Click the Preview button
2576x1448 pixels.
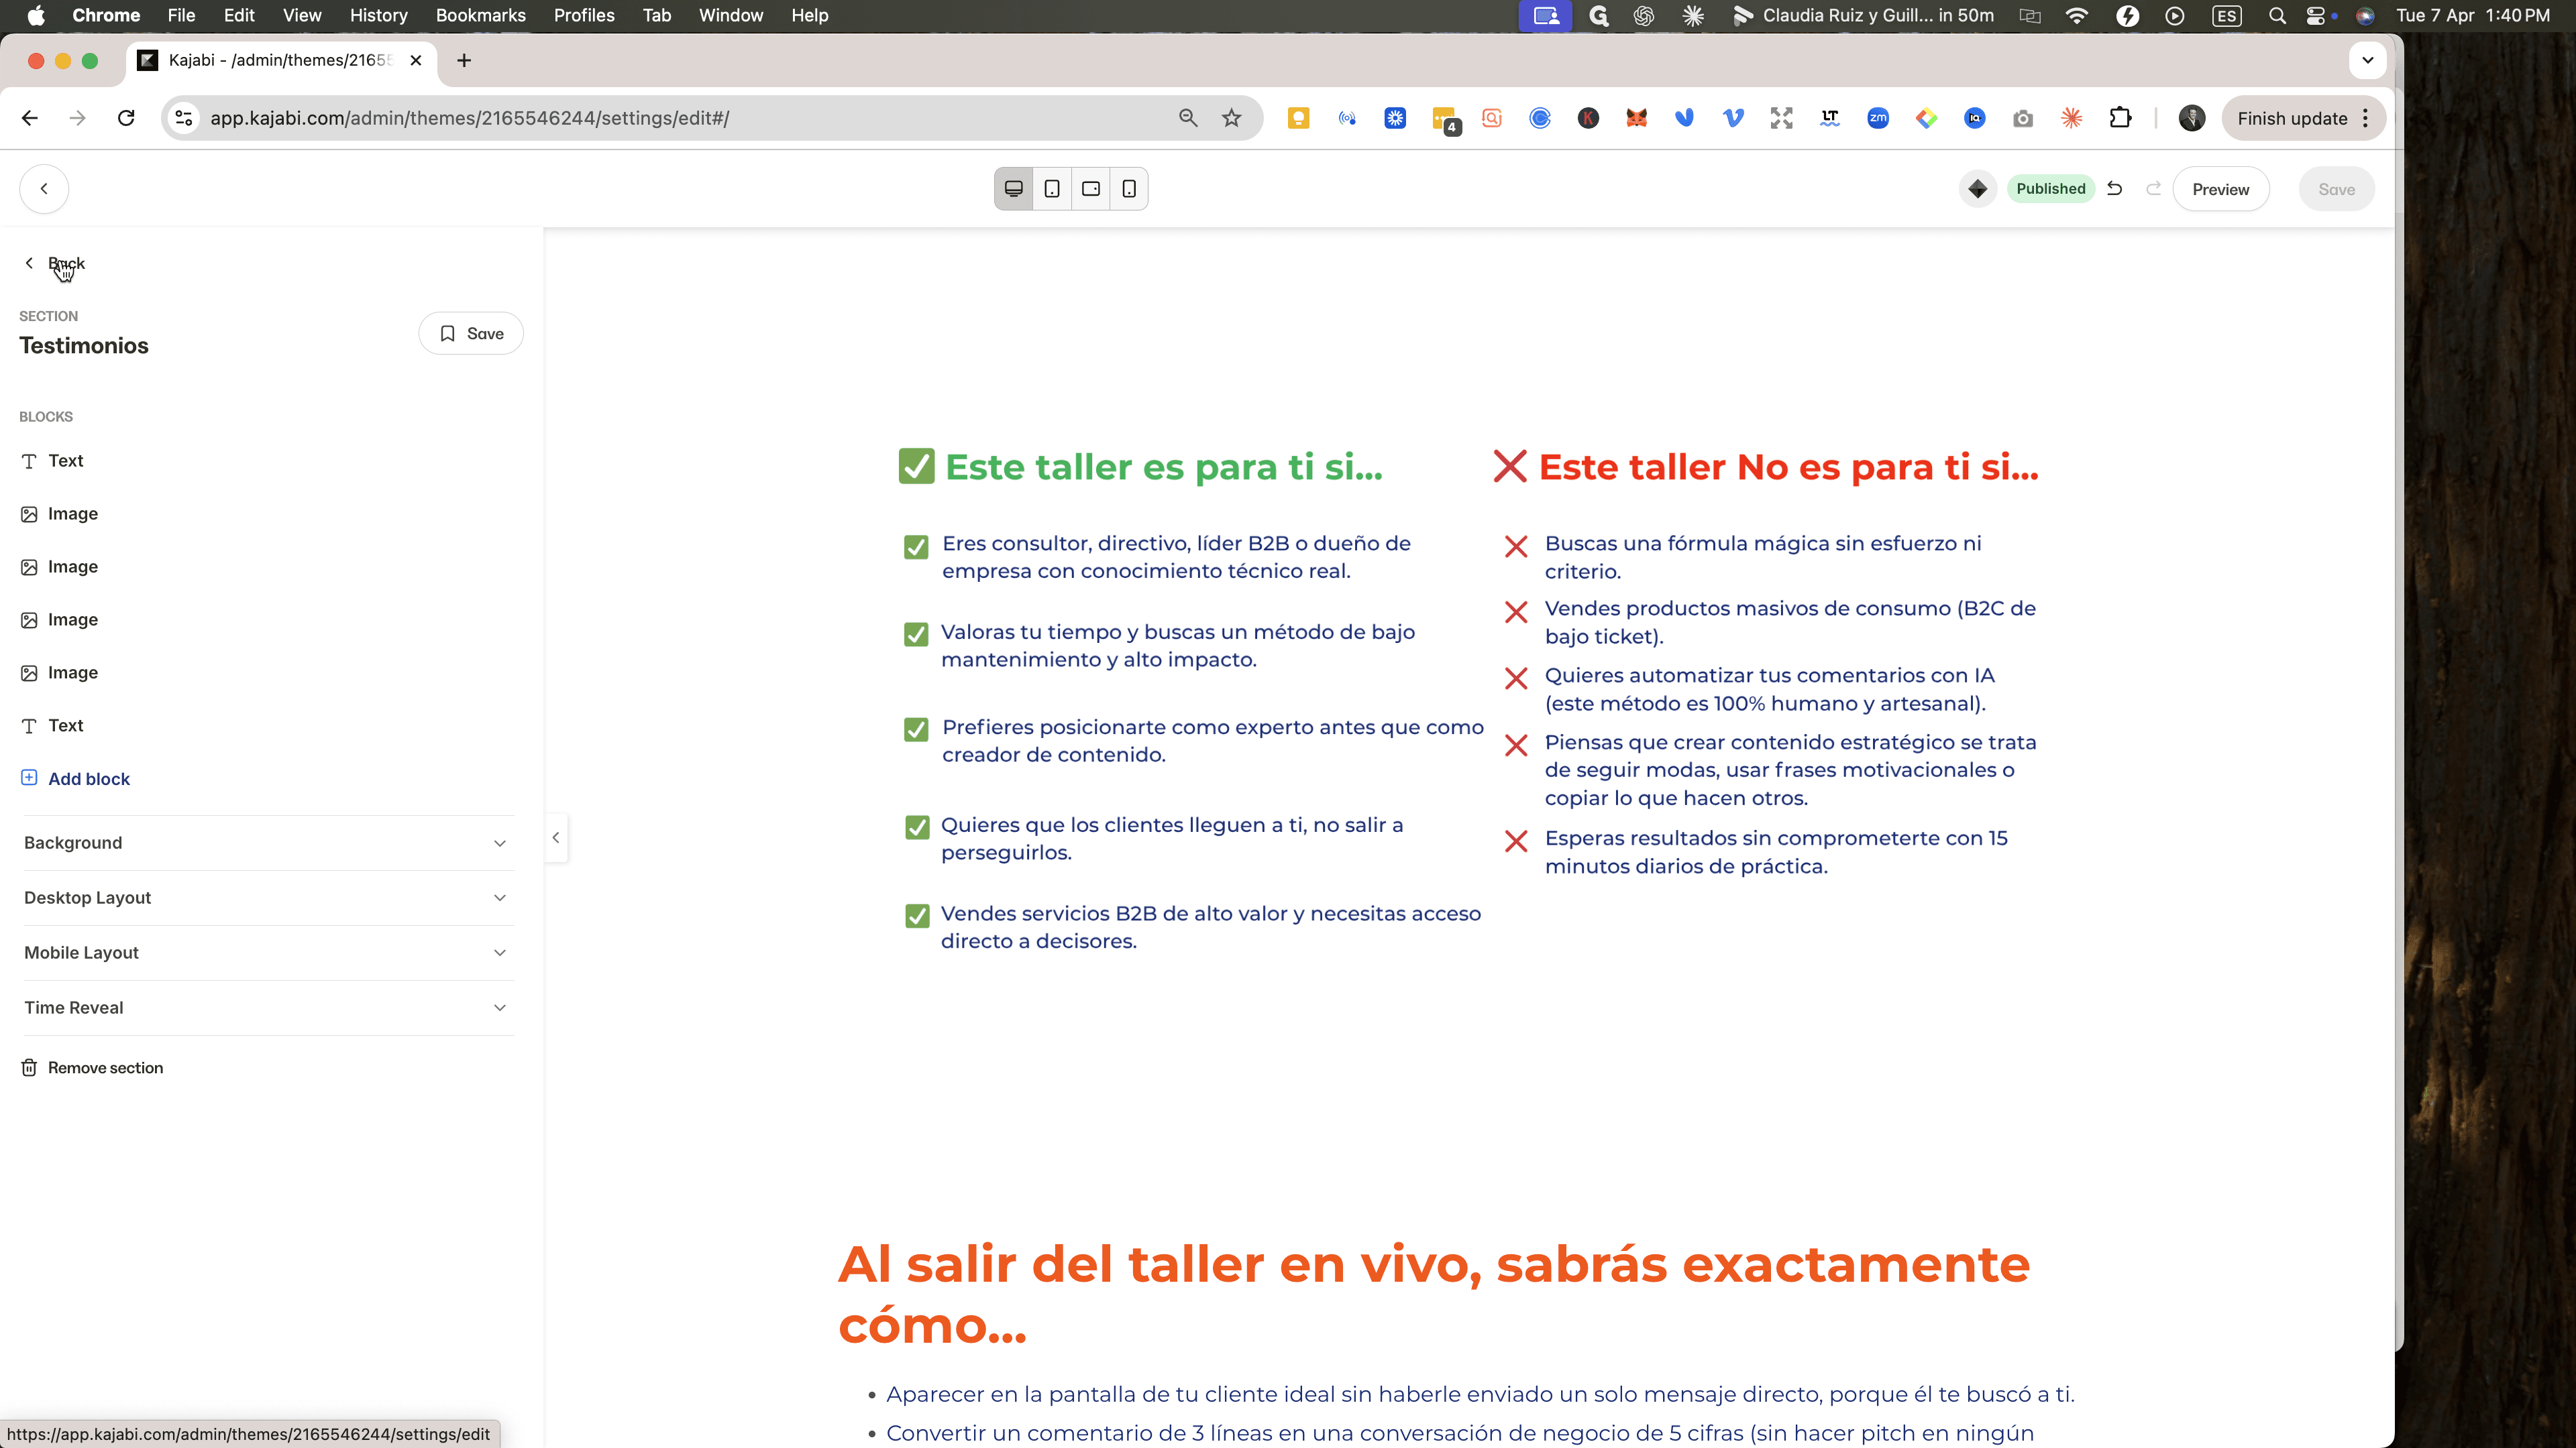[2220, 189]
